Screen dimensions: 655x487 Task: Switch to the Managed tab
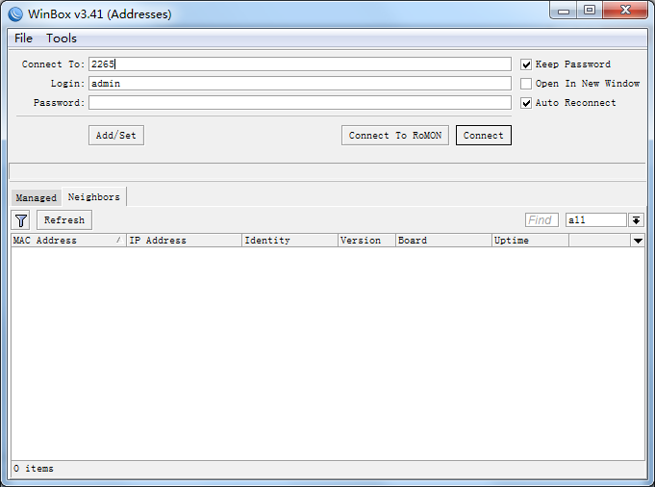pos(36,197)
